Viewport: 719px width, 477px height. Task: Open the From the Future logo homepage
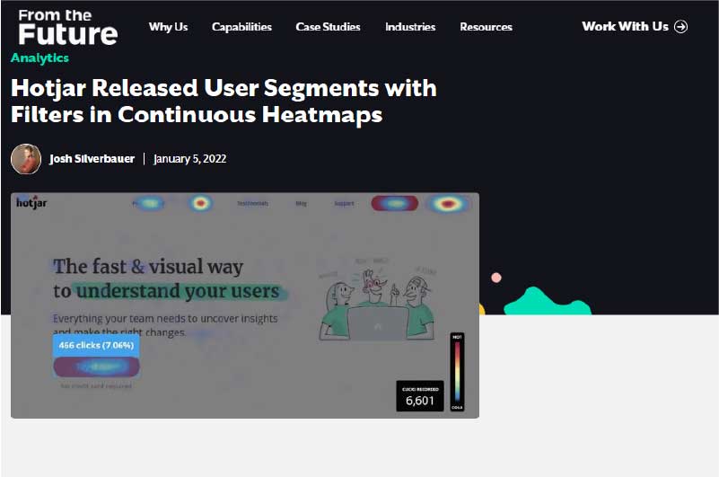[x=68, y=28]
